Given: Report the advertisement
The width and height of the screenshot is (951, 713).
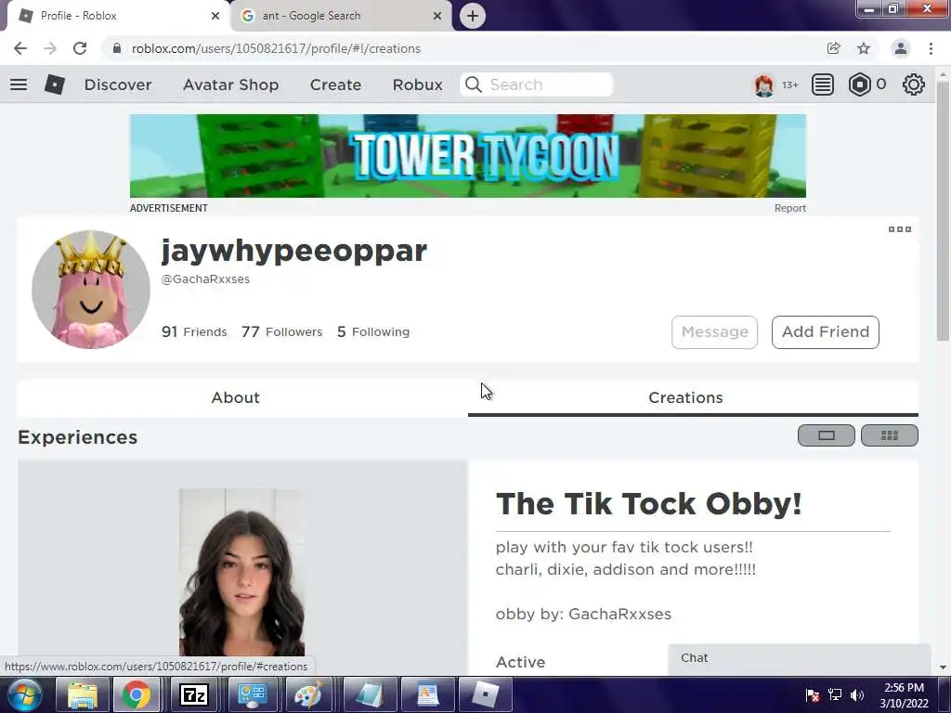Looking at the screenshot, I should 789,208.
